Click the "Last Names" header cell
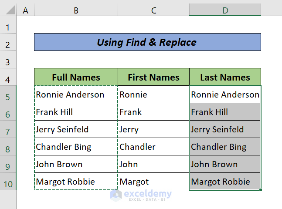The width and height of the screenshot is (282, 209). (225, 78)
